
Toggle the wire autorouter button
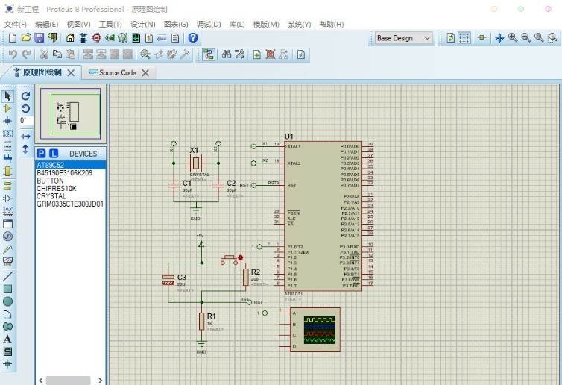tap(208, 54)
